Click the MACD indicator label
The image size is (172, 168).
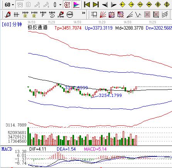click(7, 149)
